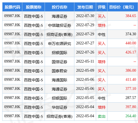Viewport: 138px width, 123px height.
Task: Click 百胜中国-S in the 中信建投证券 row
Action: point(34,25)
